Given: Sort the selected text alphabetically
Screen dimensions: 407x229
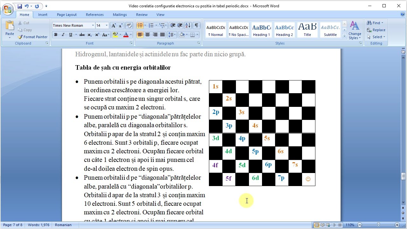Looking at the screenshot, I should point(188,25).
